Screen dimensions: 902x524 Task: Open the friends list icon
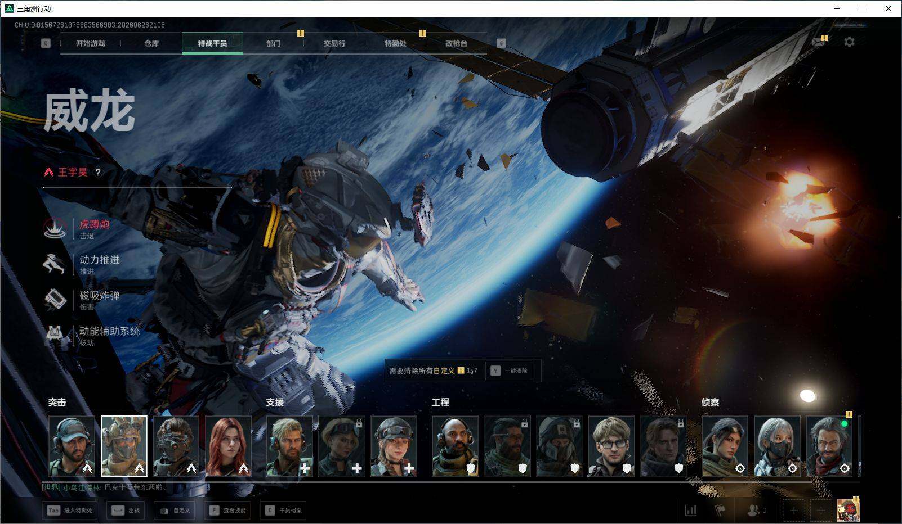tap(753, 510)
